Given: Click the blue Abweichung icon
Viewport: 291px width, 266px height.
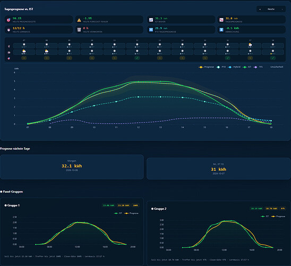Looking at the screenshot, I should [221, 30].
